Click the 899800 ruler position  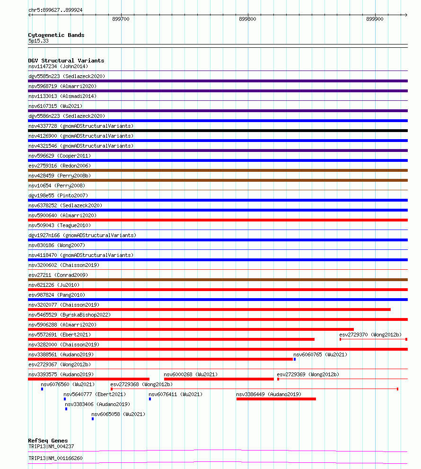(x=247, y=19)
